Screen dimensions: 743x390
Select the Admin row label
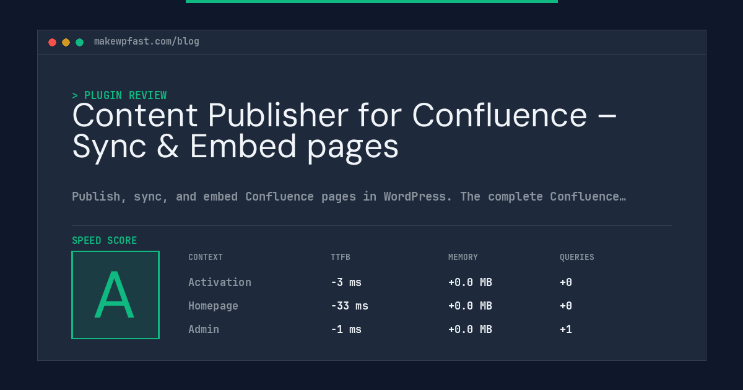click(204, 329)
